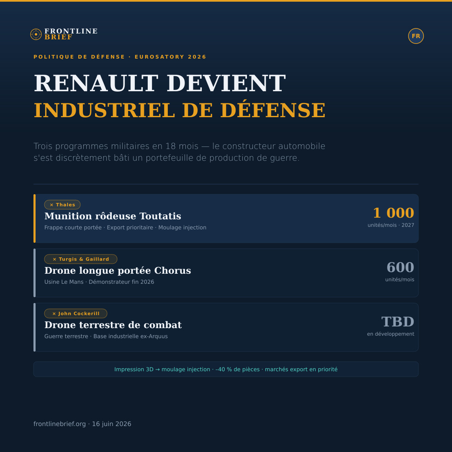This screenshot has width=452, height=452.
Task: Click the Politique de défense Eurosatory 2026 label
Action: (x=120, y=57)
